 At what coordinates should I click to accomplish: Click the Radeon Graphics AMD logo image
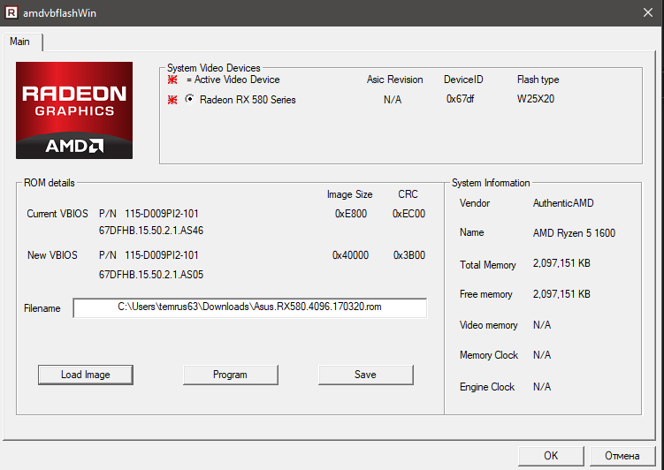coord(74,110)
